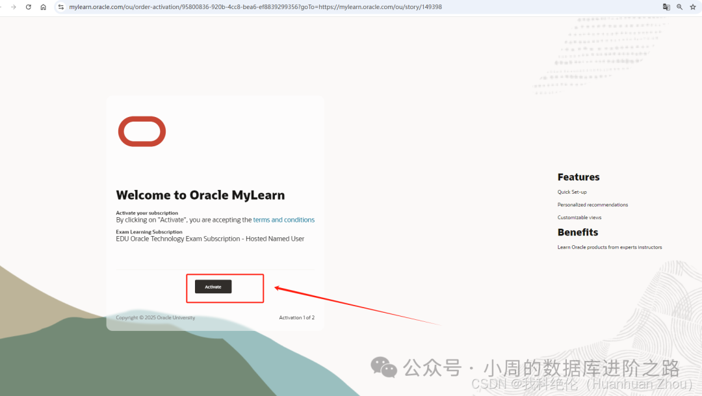The image size is (702, 396).
Task: Click the Activation 1 of 2 text
Action: 297,317
